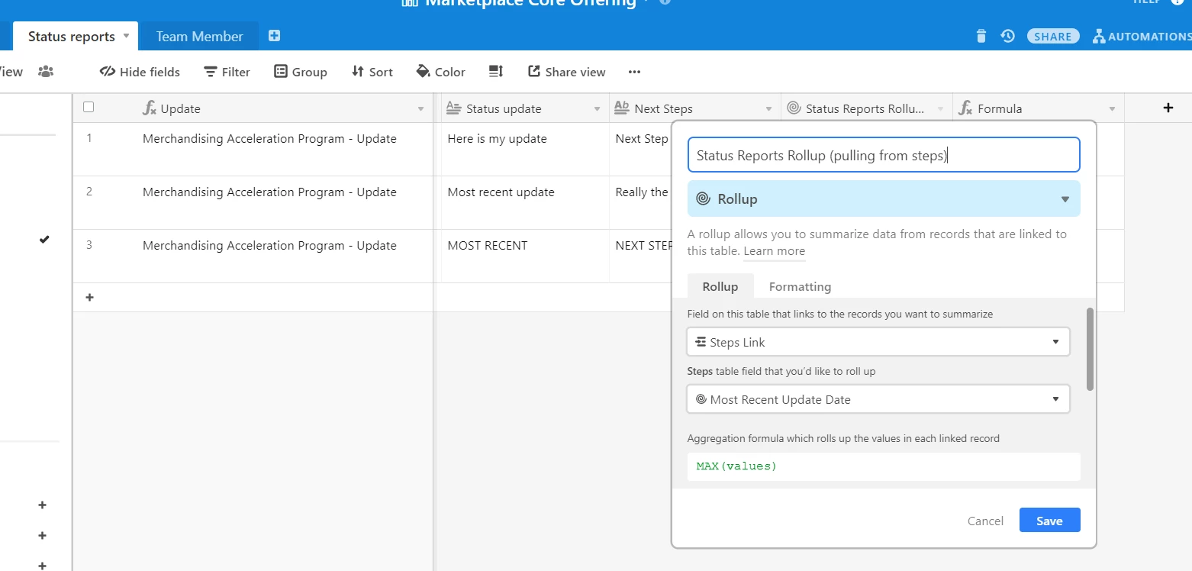Open the more options ellipsis in toolbar
The image size is (1192, 571).
[634, 72]
